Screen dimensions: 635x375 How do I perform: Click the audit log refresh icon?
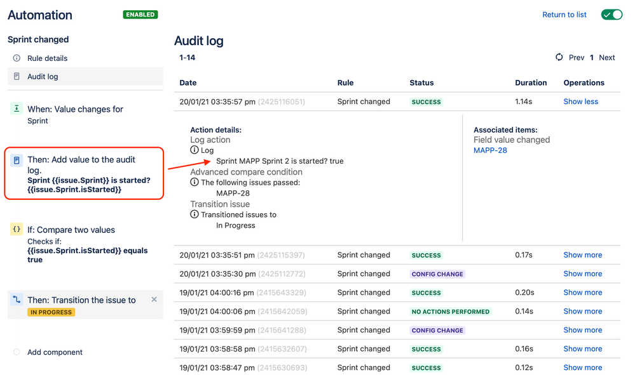(x=559, y=57)
